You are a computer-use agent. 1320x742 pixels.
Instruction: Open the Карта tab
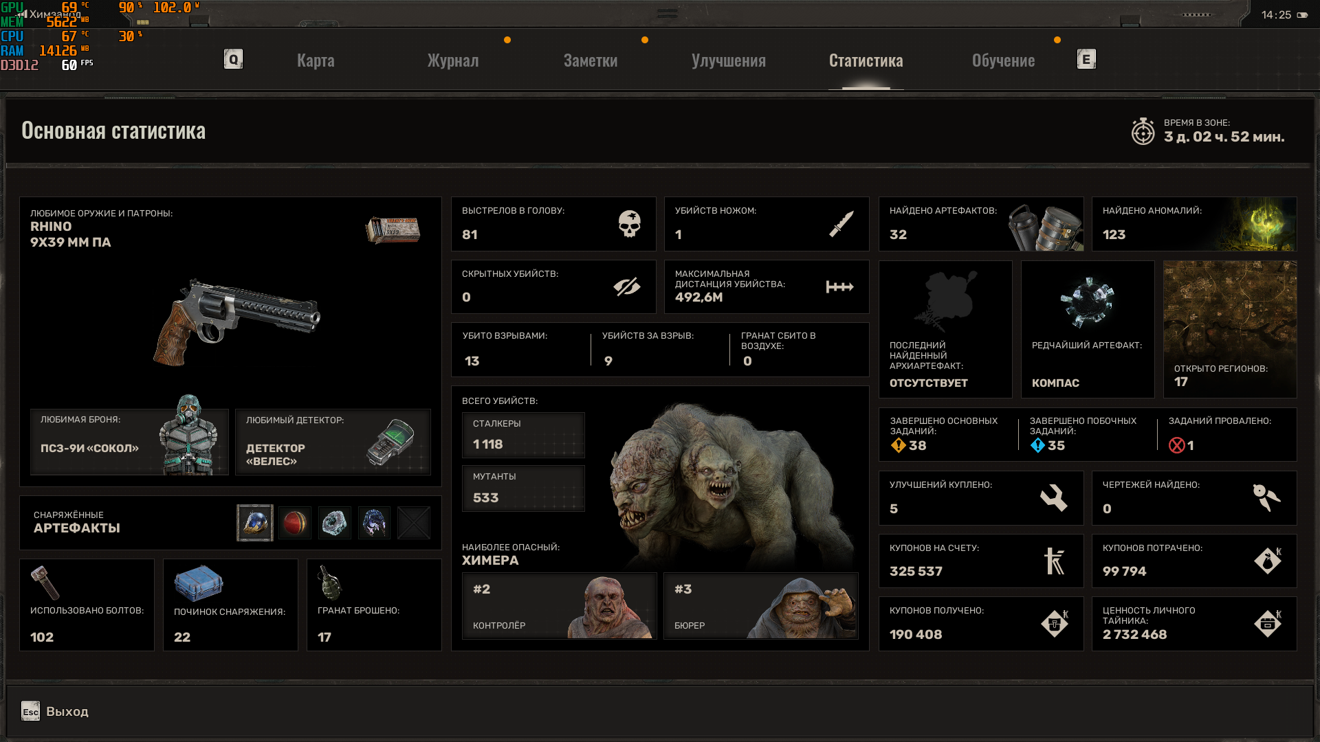point(316,60)
